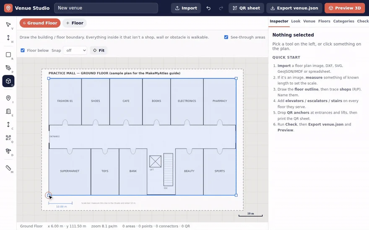This screenshot has width=369, height=230.
Task: Click the top-right outline corner handle
Action: [x=236, y=78]
